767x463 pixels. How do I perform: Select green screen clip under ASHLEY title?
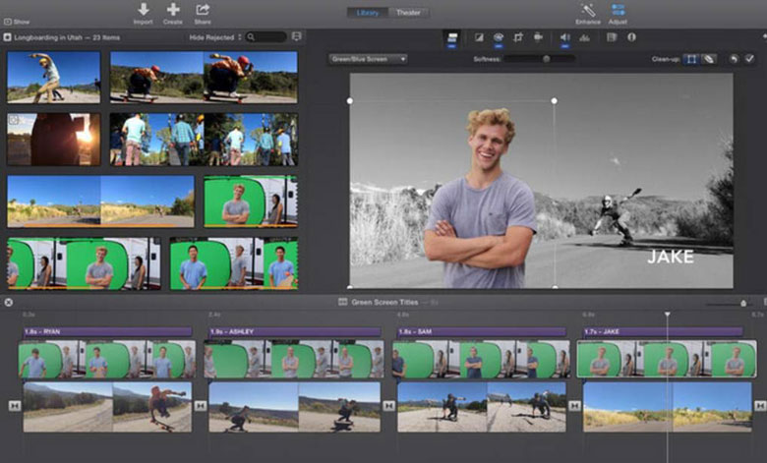pyautogui.click(x=294, y=360)
